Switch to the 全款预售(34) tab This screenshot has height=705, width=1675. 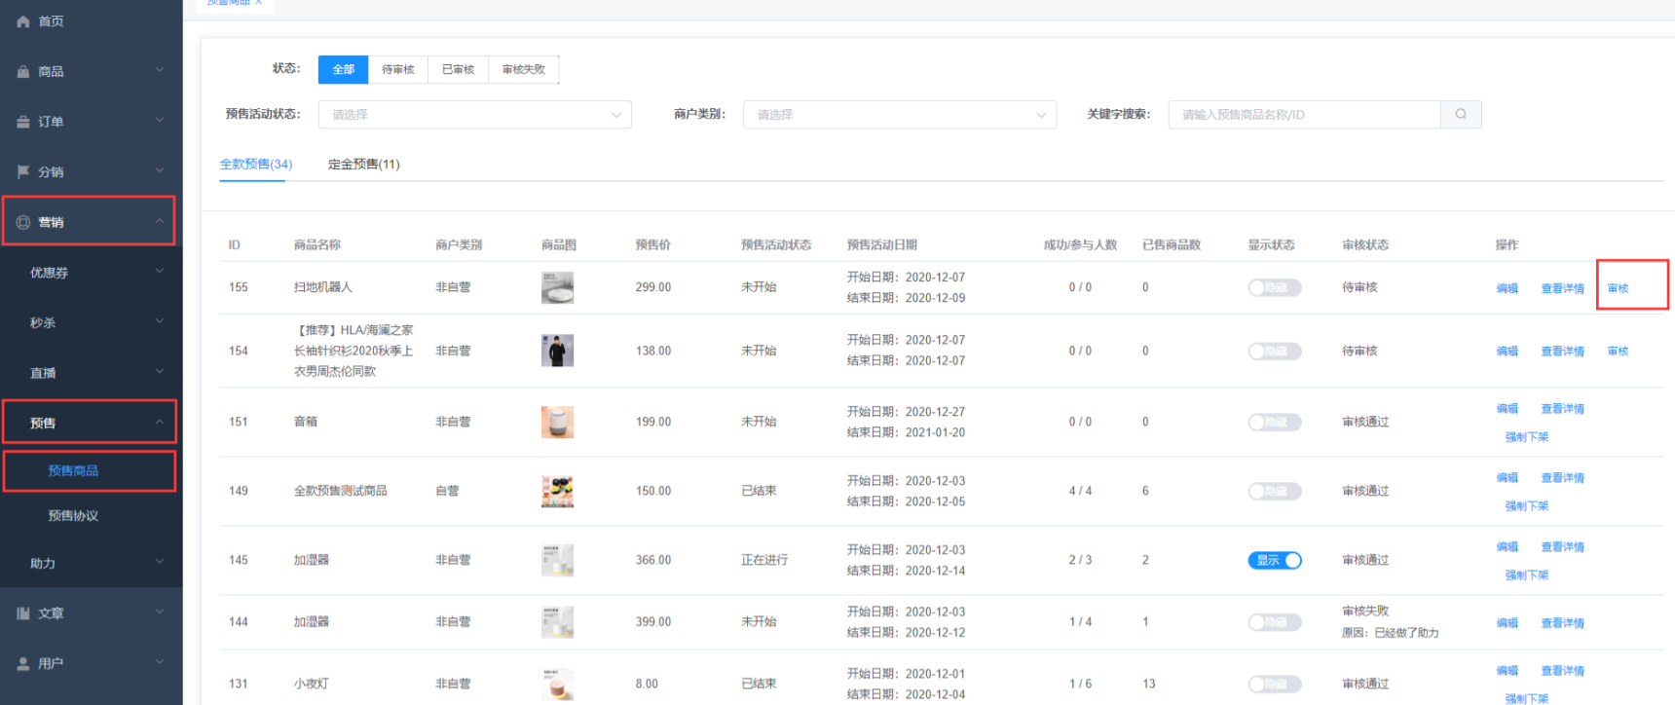256,165
